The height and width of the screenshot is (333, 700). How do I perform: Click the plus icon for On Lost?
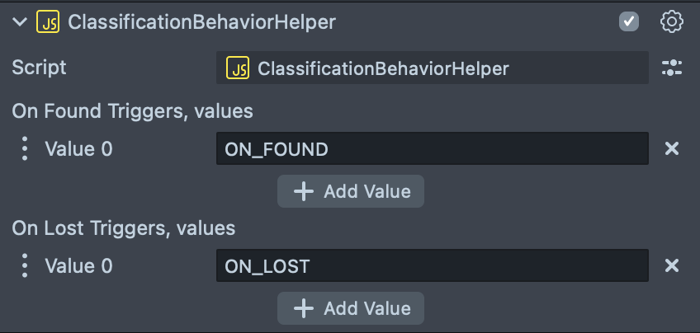(304, 308)
